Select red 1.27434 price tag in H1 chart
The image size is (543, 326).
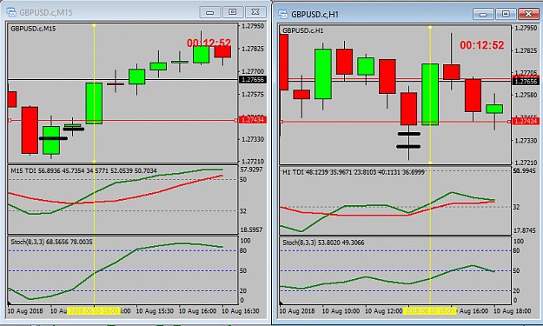point(526,121)
